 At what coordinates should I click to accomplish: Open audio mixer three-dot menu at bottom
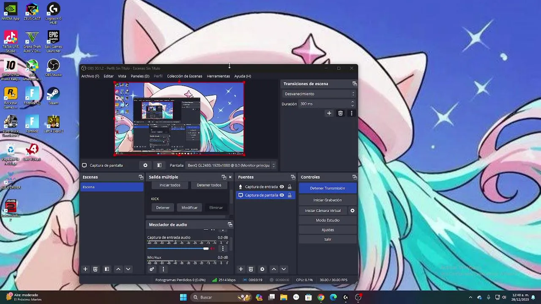coord(163,269)
